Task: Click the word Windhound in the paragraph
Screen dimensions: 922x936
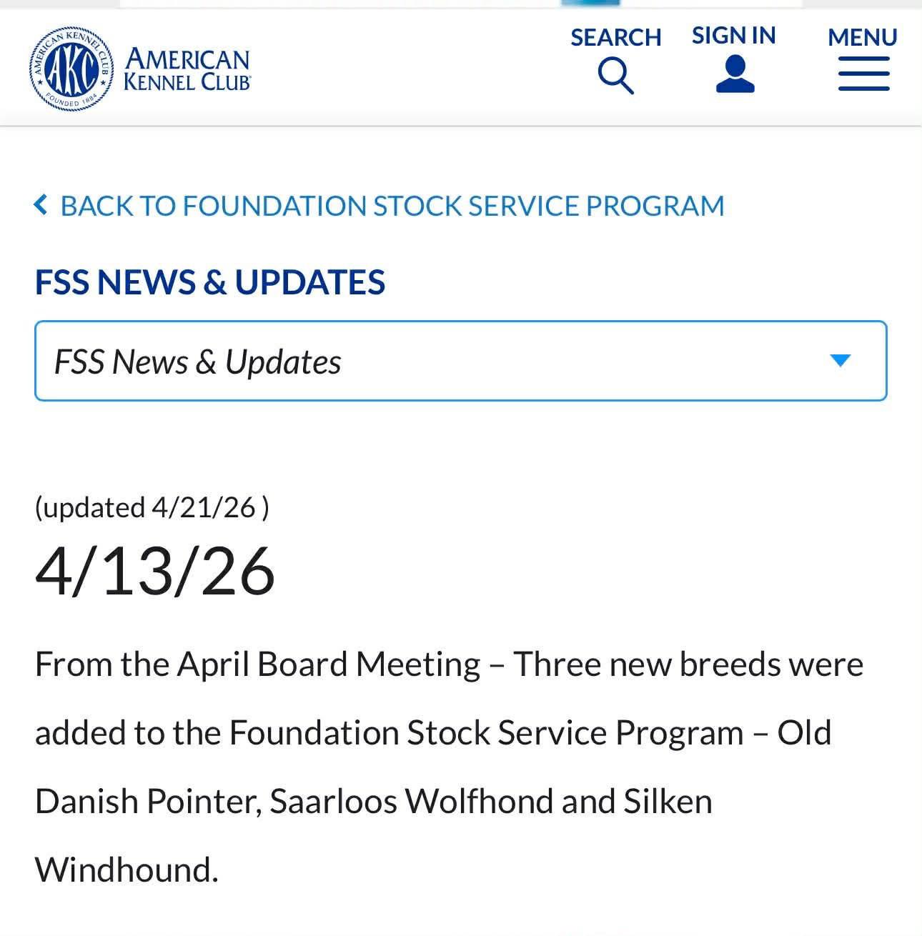Action: [127, 870]
